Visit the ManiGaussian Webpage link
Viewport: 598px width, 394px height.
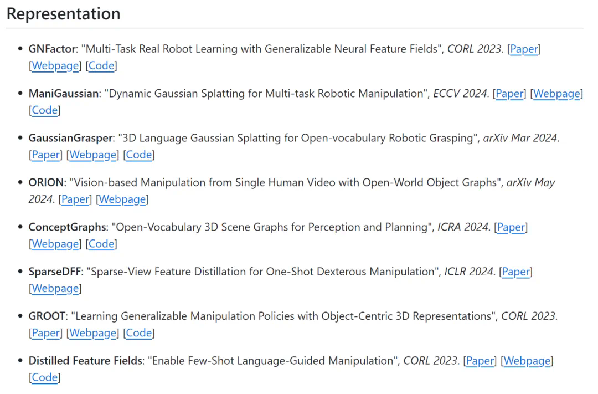[556, 94]
